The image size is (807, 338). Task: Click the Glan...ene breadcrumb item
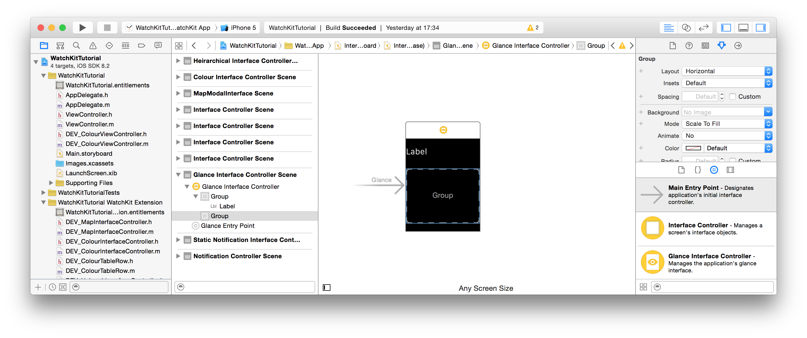(x=457, y=46)
